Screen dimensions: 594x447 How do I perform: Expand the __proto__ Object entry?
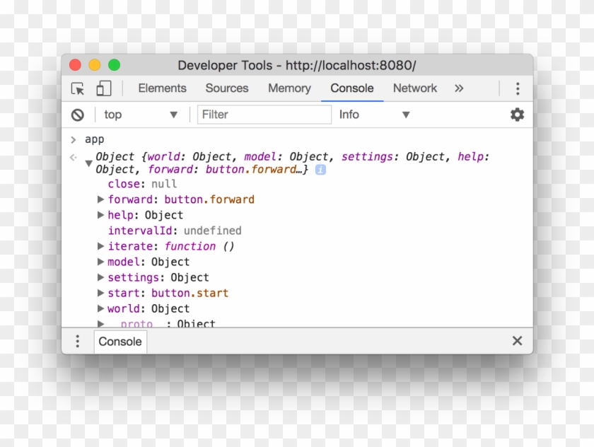pos(100,323)
